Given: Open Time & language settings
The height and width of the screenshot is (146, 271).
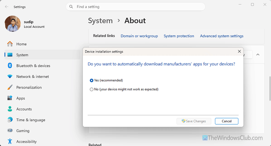Looking at the screenshot, I should coord(42,120).
